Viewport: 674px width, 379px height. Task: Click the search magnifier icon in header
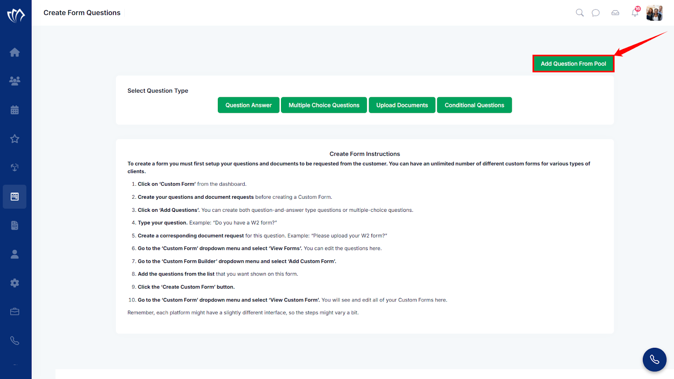[580, 13]
